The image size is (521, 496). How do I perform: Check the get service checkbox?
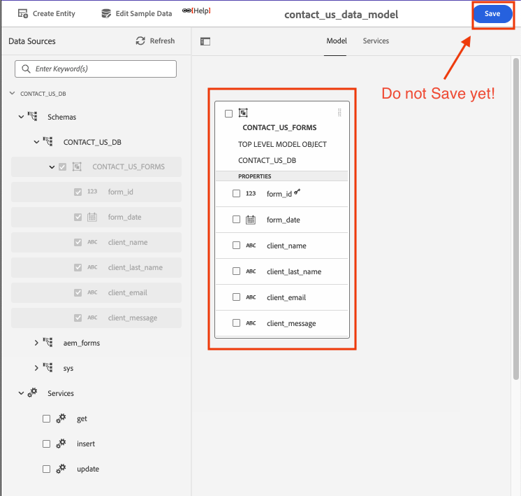tap(47, 419)
